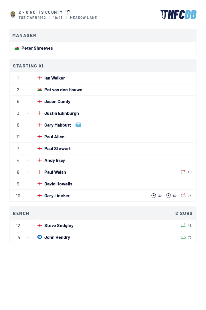Click Paul Walsh's substitution off icon

183,172
